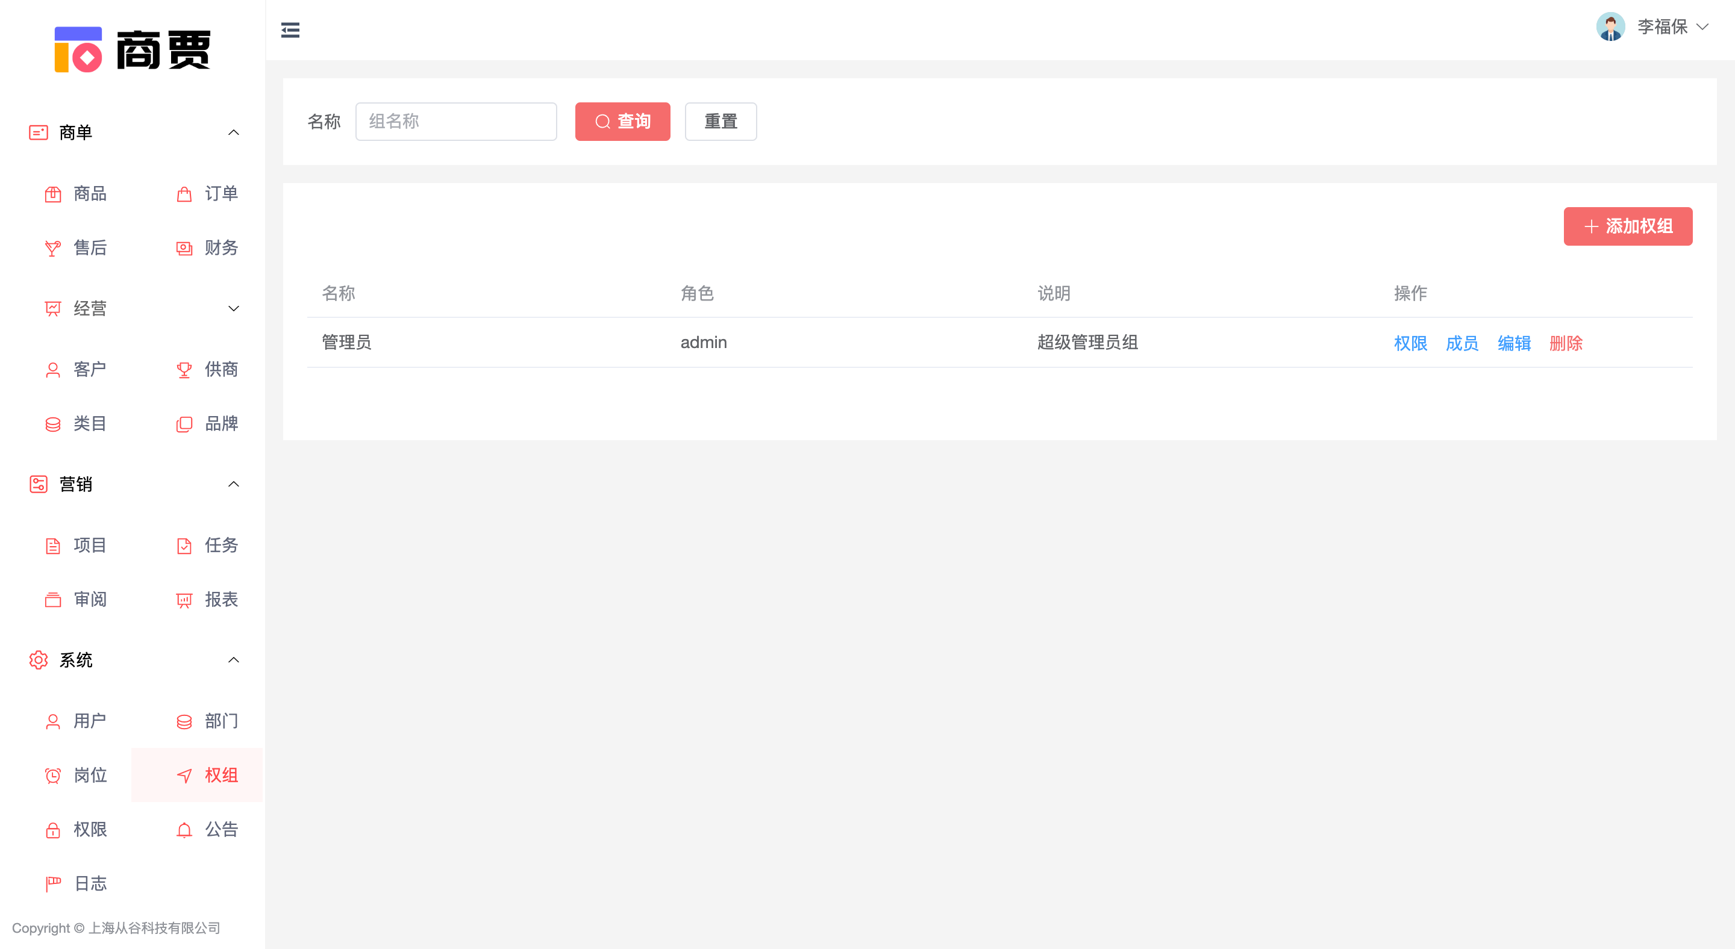Viewport: 1735px width, 949px height.
Task: Click the 岗位 clock icon
Action: (x=52, y=776)
